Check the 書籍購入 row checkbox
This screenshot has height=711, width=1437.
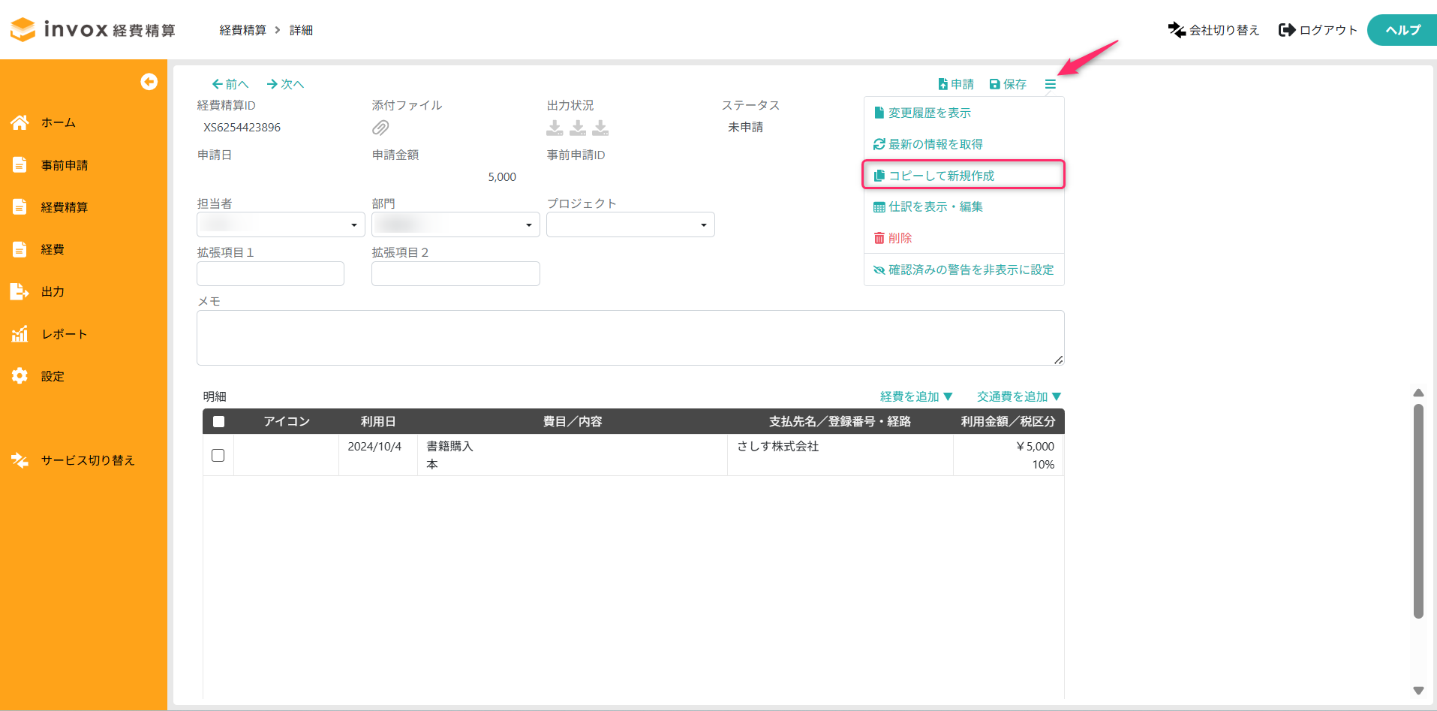pyautogui.click(x=218, y=455)
